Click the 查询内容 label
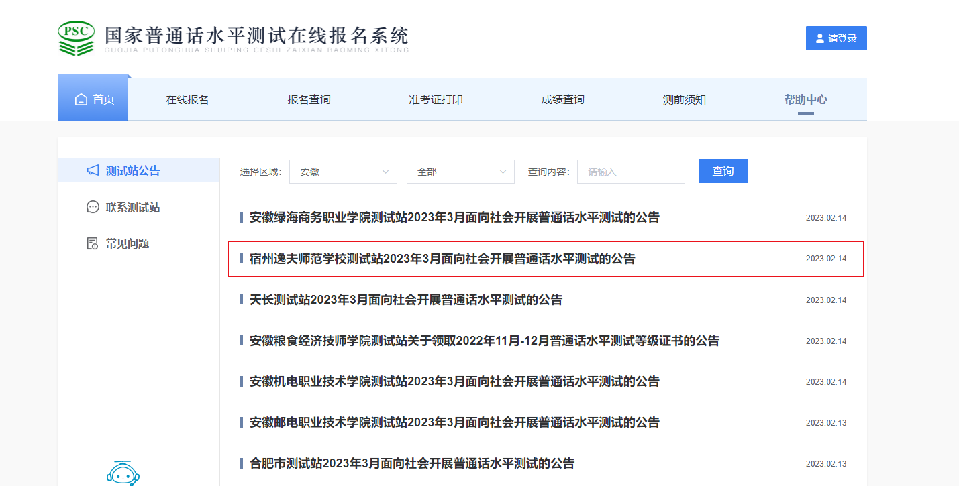 pos(549,172)
